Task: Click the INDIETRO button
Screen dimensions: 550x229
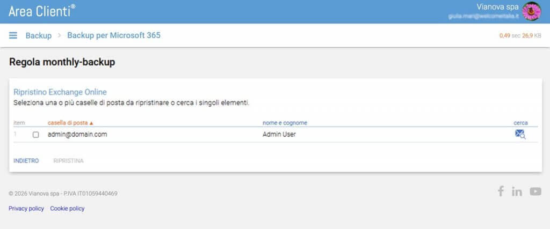Action: 26,161
